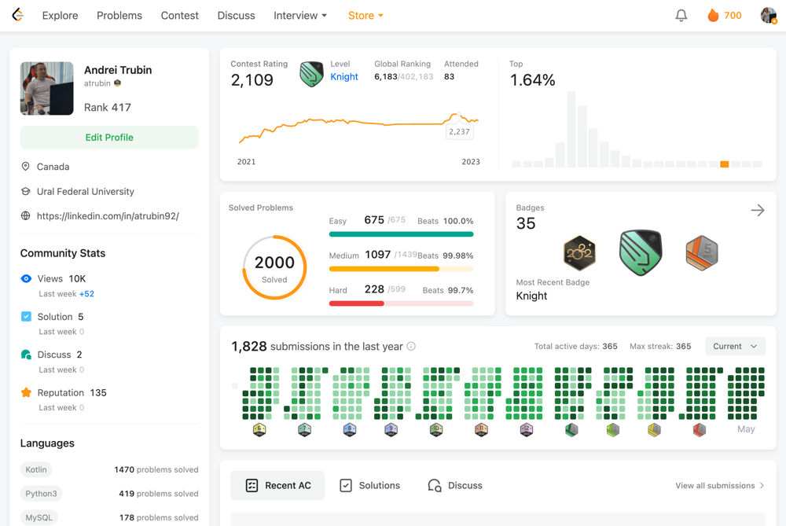Open the Current year dropdown

tap(735, 347)
